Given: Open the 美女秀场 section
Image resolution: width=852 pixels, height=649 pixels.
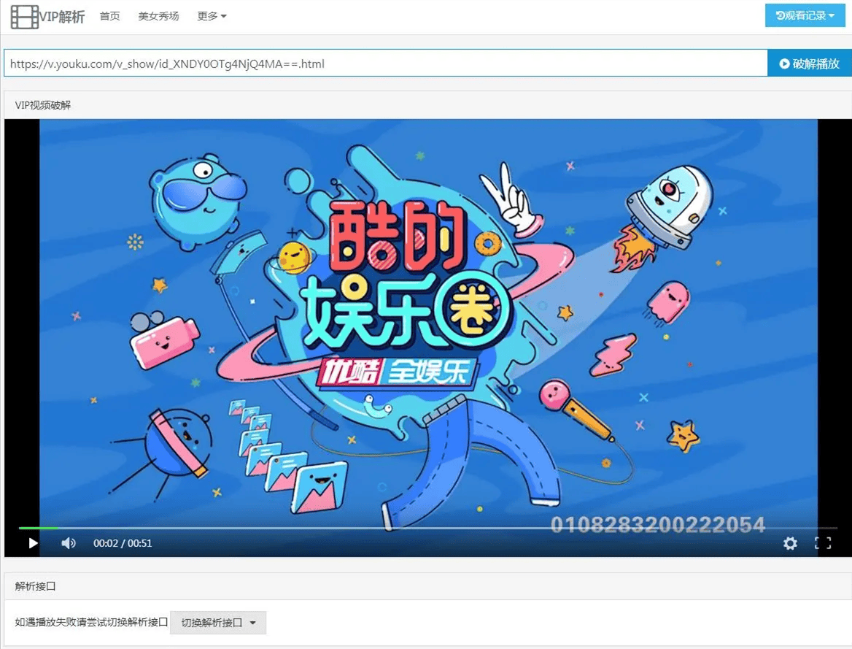Looking at the screenshot, I should click(x=158, y=16).
